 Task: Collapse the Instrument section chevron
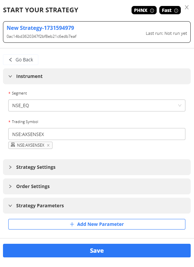[x=10, y=76]
